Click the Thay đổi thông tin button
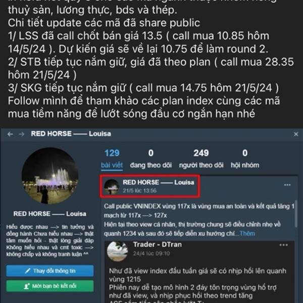This screenshot has width=303, height=303. coord(50,271)
